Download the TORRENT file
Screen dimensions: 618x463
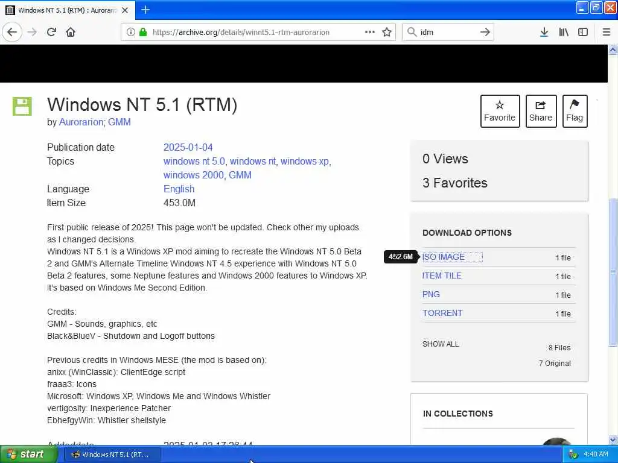(x=442, y=313)
